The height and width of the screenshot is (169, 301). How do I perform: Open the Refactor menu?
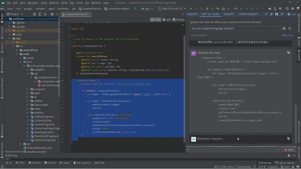(x=54, y=3)
